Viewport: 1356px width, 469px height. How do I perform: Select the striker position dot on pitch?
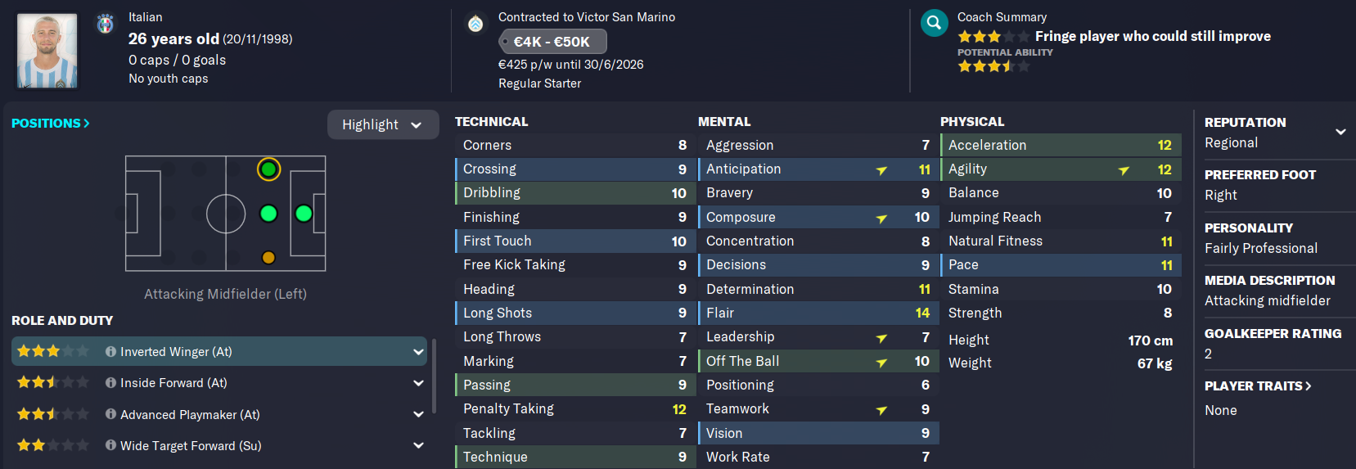304,214
